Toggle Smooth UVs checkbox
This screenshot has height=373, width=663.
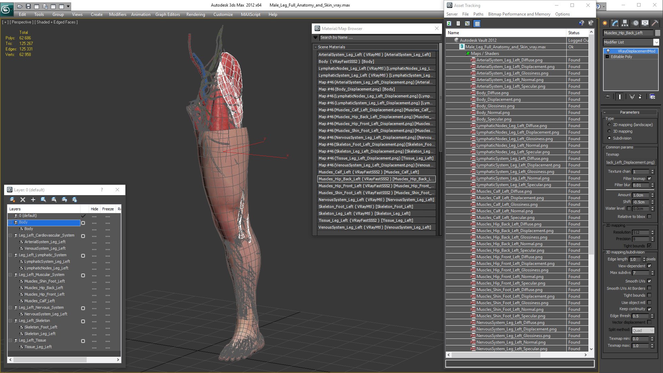pos(649,281)
